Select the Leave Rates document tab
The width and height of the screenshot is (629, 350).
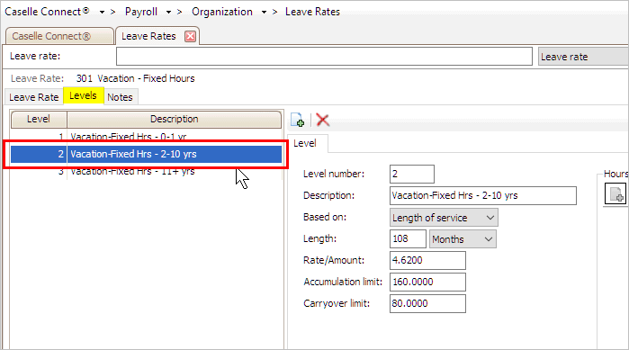148,36
